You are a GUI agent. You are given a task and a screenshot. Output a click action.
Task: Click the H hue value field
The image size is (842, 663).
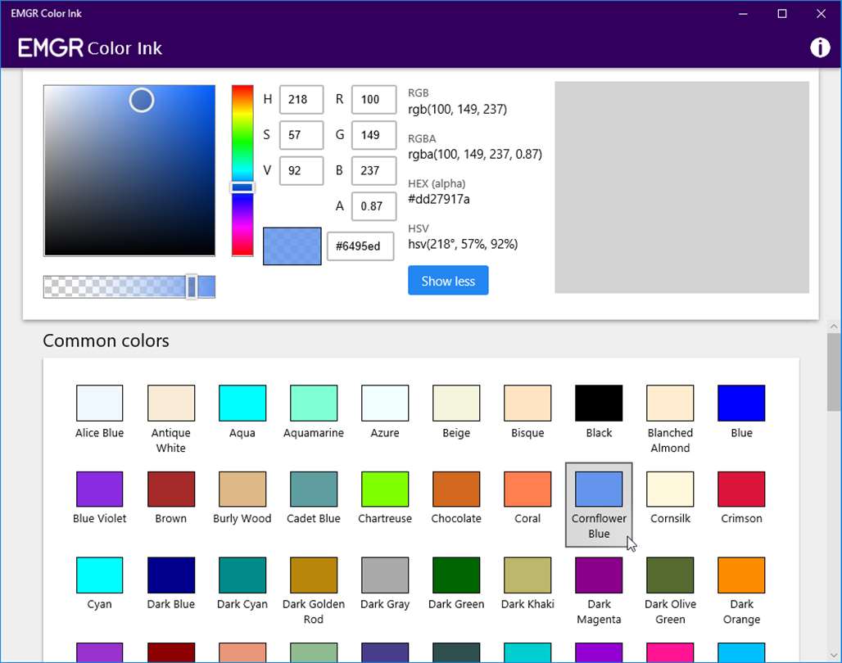301,99
